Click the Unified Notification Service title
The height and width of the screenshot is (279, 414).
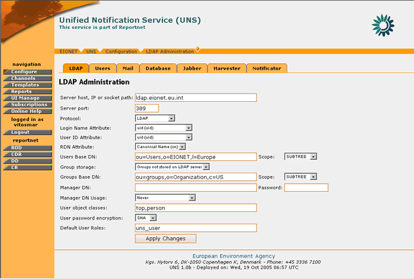click(x=130, y=20)
